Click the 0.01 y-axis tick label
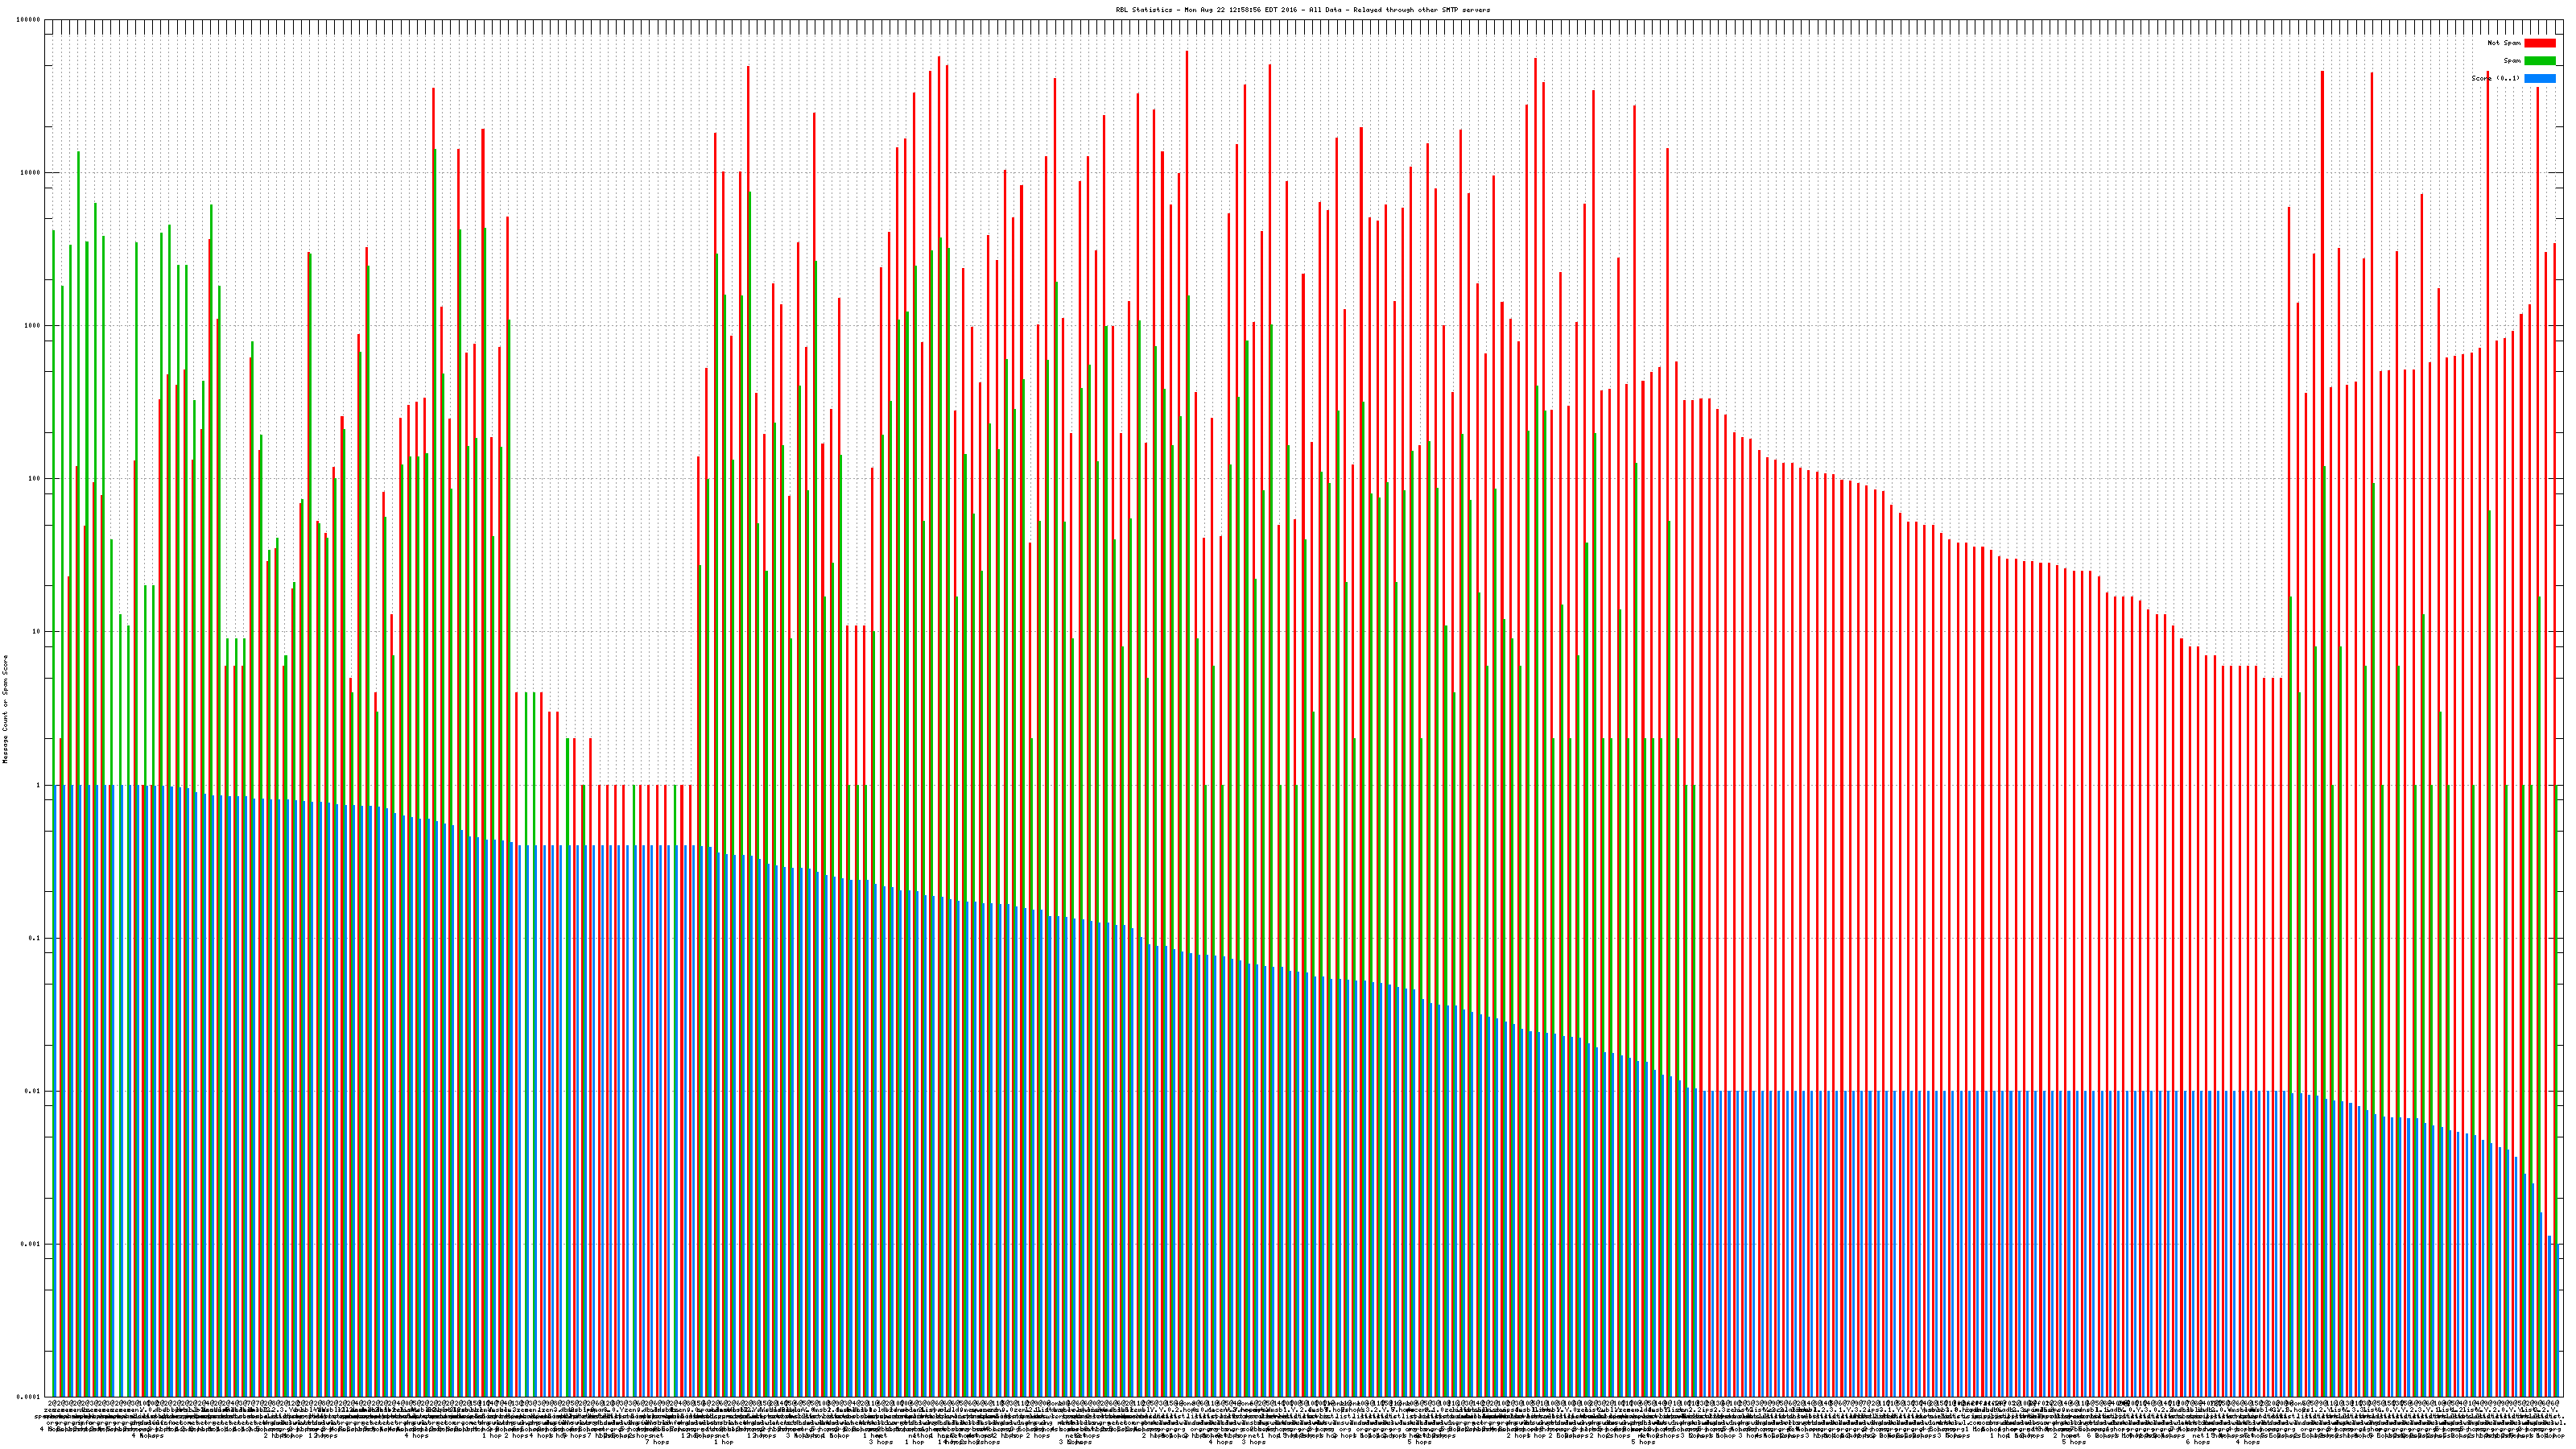The image size is (2576, 1449). point(33,1091)
